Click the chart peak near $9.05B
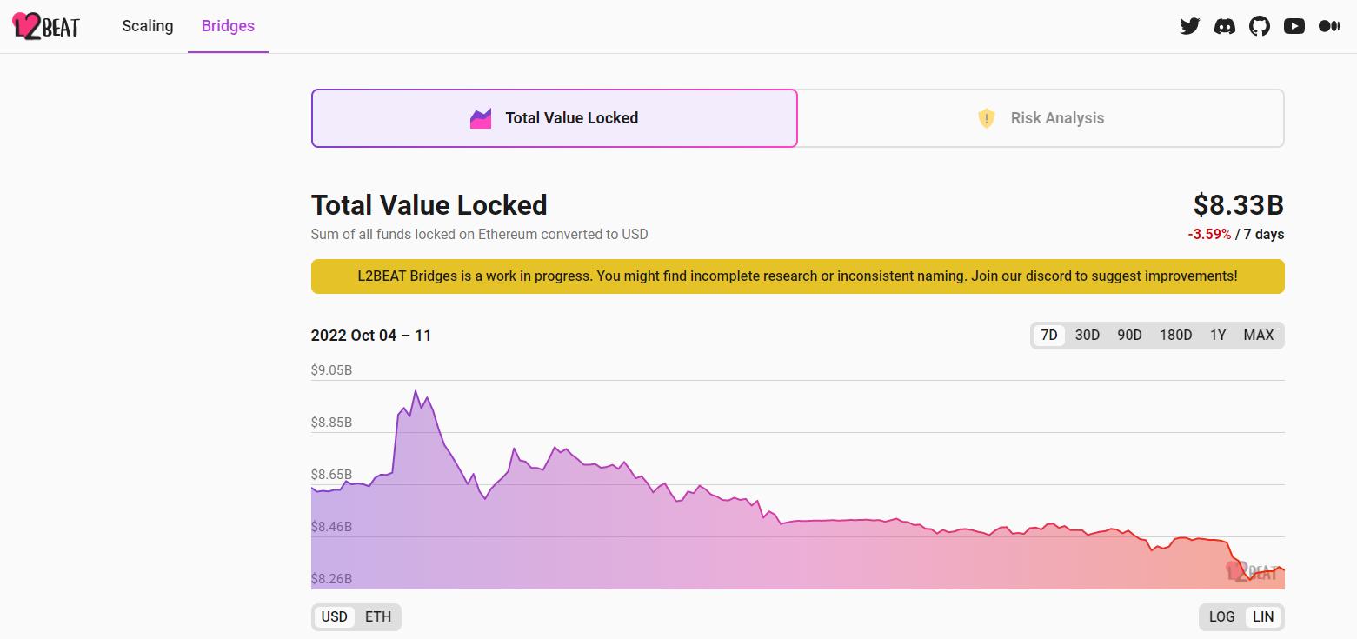The image size is (1357, 639). (416, 391)
